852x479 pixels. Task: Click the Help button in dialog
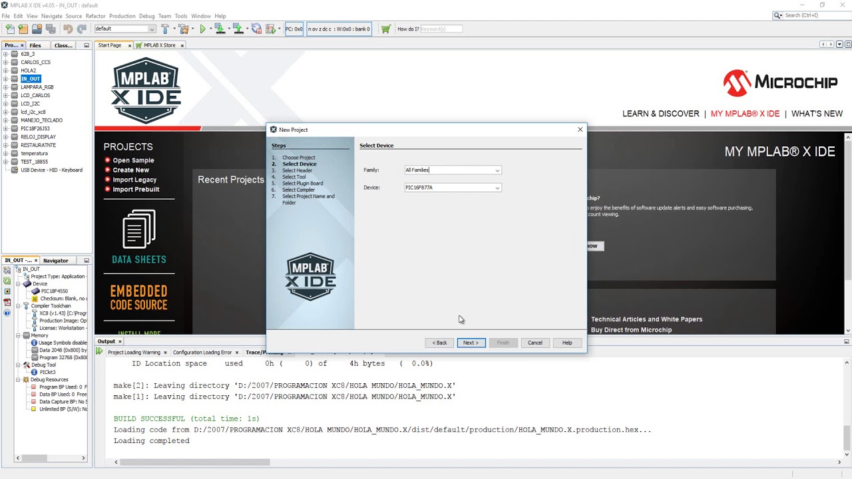(567, 343)
